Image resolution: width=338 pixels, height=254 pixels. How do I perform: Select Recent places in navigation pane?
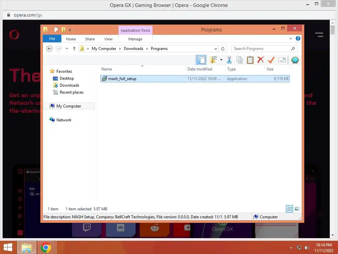[68, 92]
